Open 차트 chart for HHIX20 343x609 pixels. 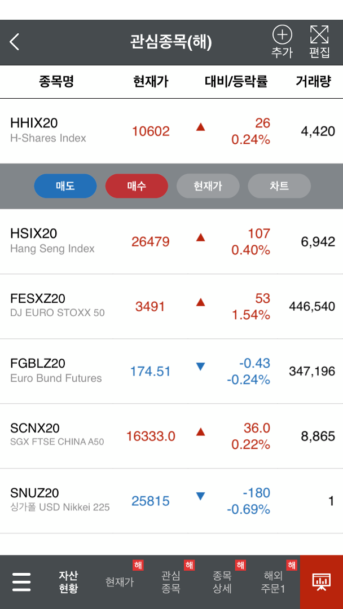click(279, 186)
